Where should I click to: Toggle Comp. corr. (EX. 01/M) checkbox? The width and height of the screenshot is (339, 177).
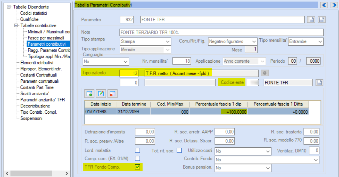tap(138, 158)
